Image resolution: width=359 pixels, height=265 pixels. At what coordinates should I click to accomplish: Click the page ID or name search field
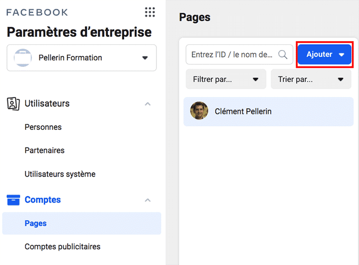[231, 55]
